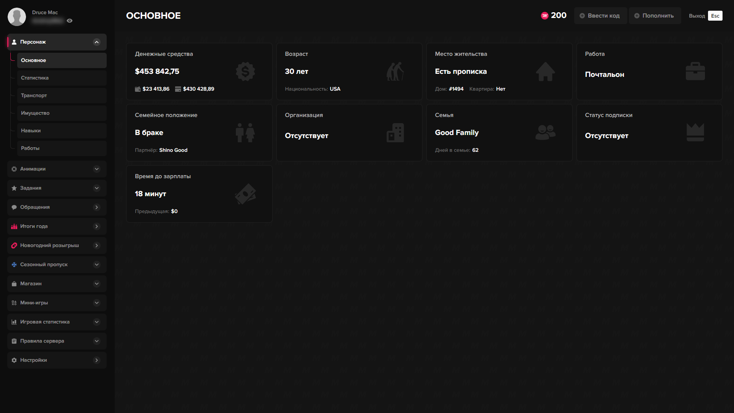The width and height of the screenshot is (734, 413).
Task: Click the people icon in the Семья card
Action: pyautogui.click(x=545, y=133)
